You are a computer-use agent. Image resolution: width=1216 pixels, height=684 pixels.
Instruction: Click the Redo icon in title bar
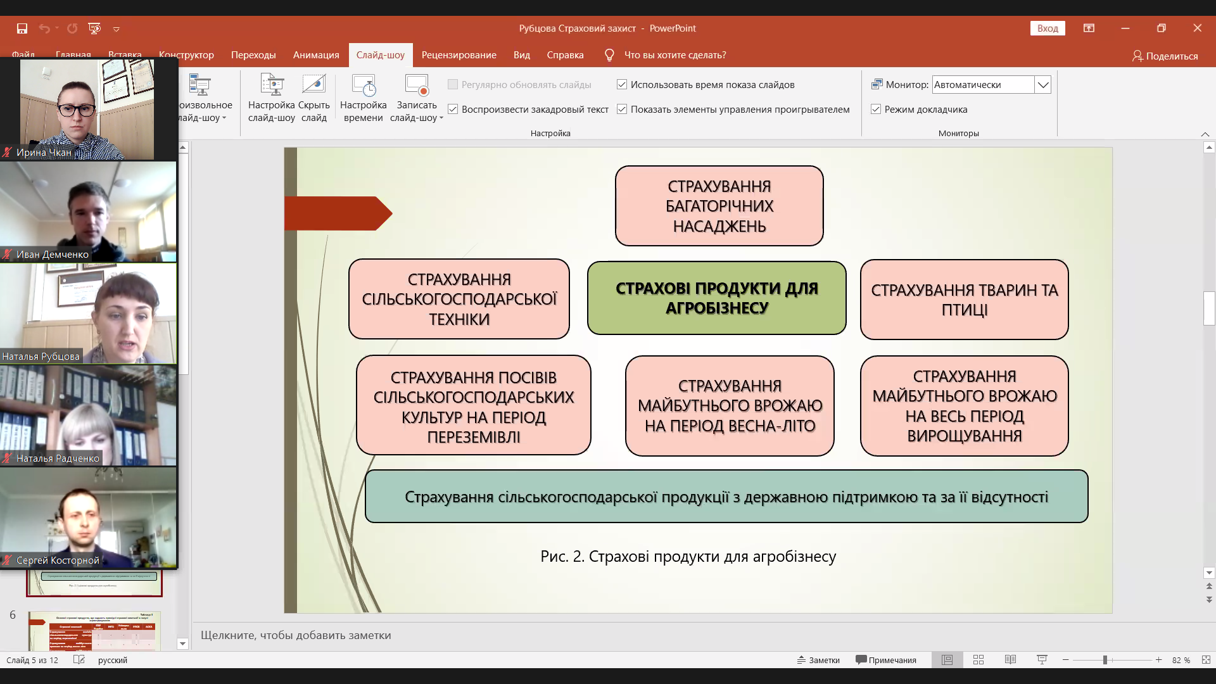72,28
